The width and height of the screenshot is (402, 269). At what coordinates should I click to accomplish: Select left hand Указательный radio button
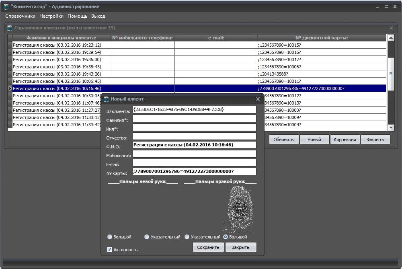coord(147,237)
